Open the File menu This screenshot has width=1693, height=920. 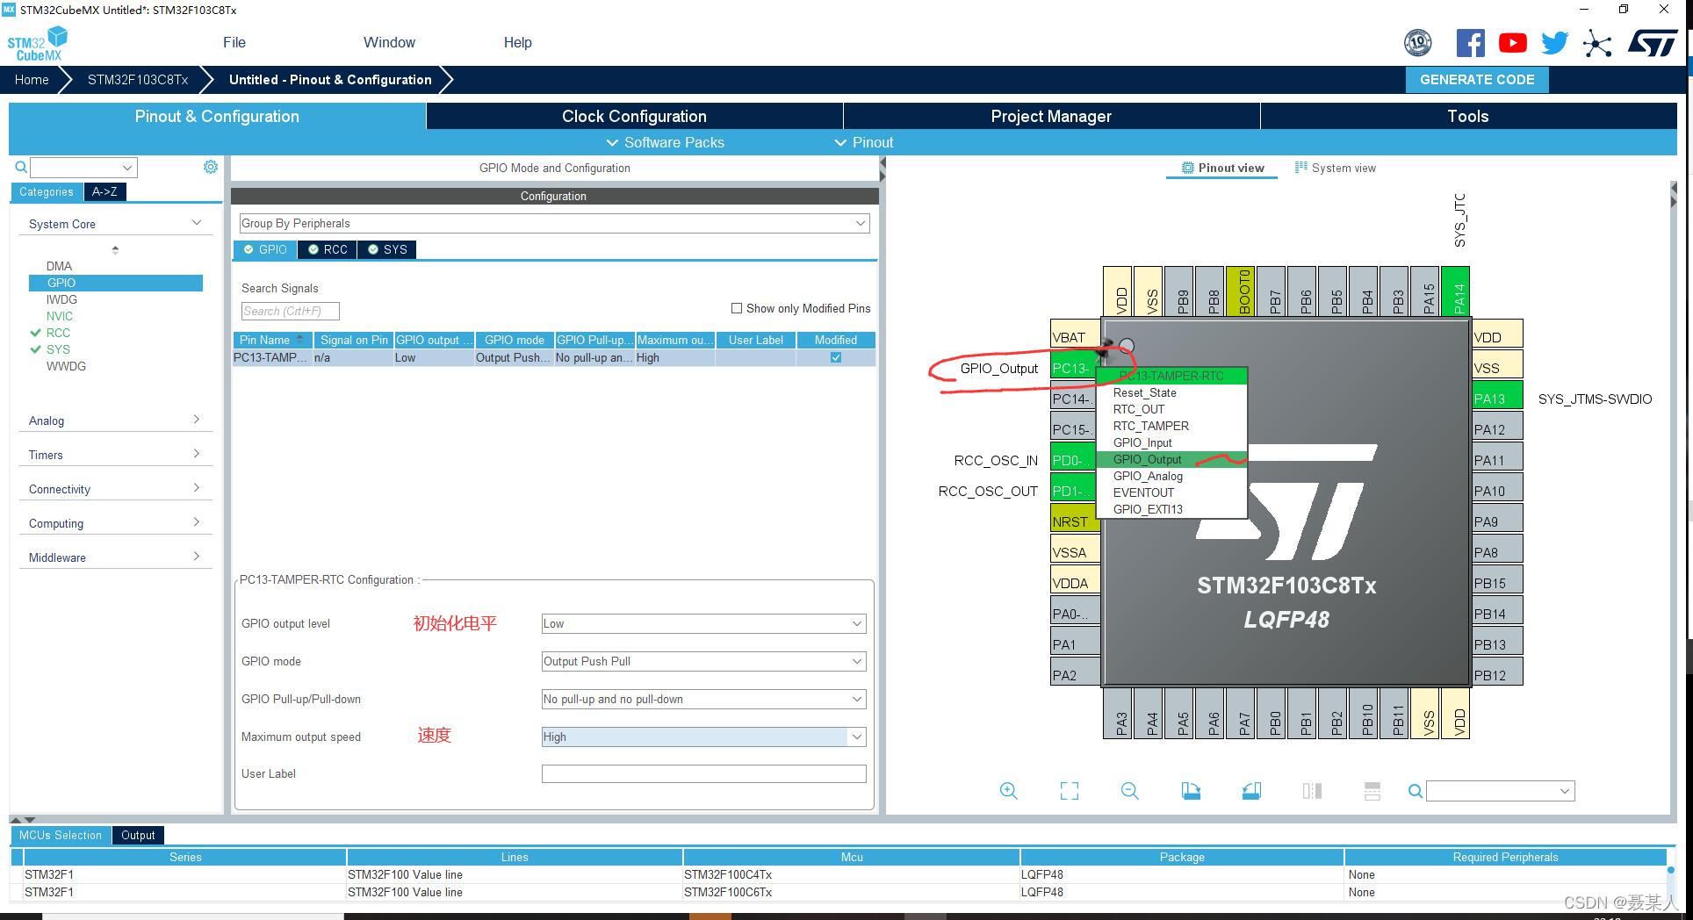[234, 42]
